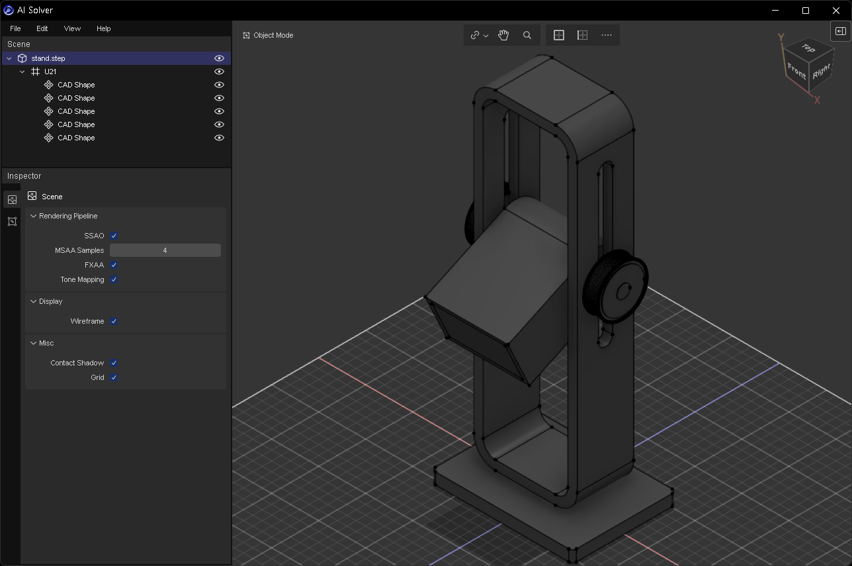The height and width of the screenshot is (566, 852).
Task: Select the Top face of view cube
Action: tap(808, 48)
